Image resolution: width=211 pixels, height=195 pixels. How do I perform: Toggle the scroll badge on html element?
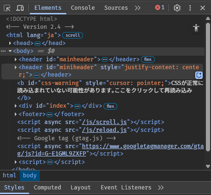click(x=72, y=35)
